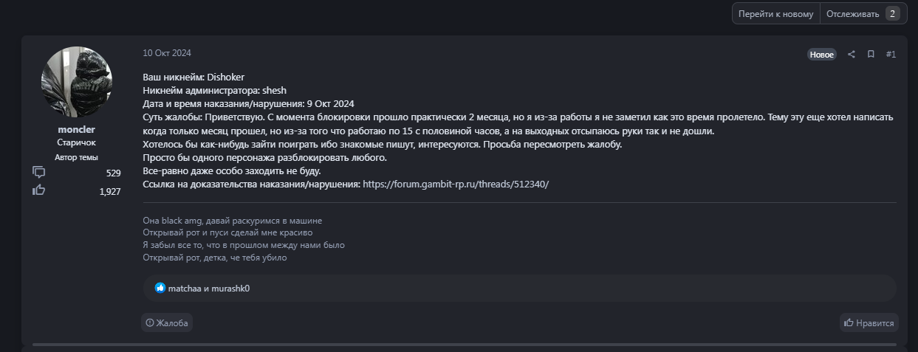Click the thumbs-up reaction score icon in sidebar
Image resolution: width=918 pixels, height=352 pixels.
coord(39,190)
